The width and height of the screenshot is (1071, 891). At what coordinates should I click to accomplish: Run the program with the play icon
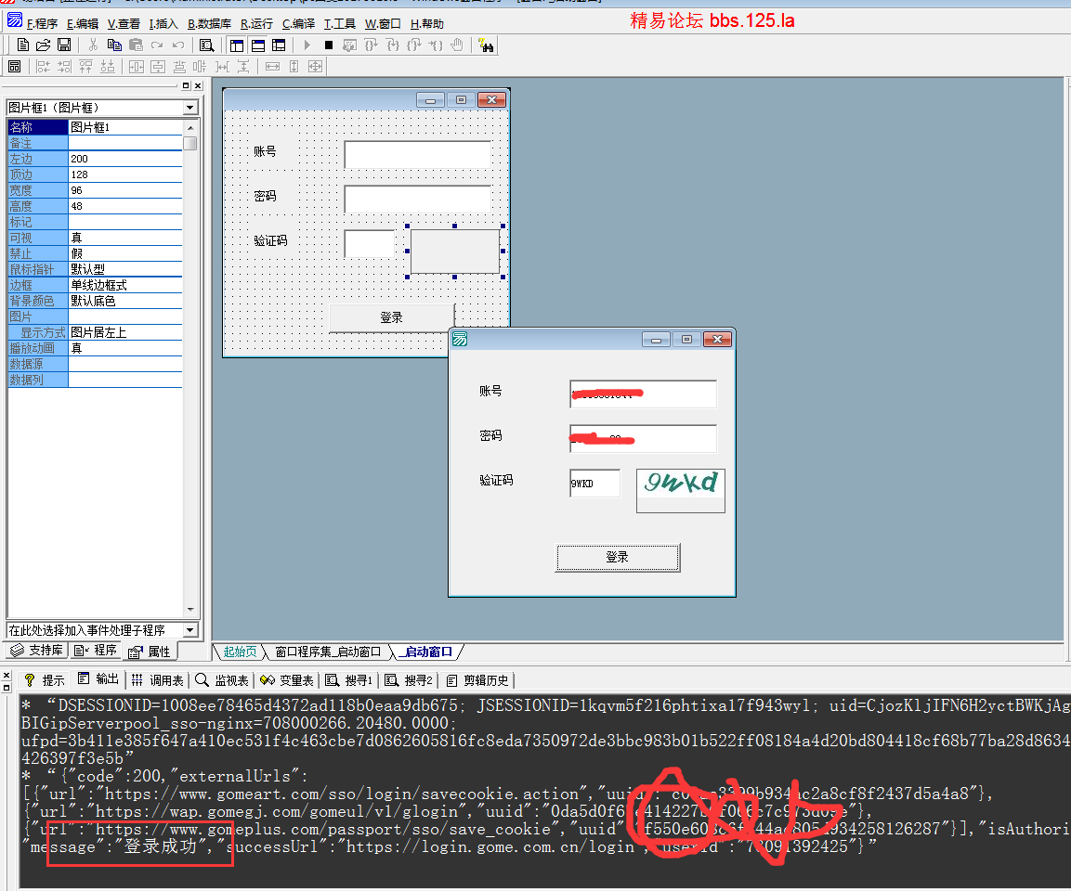pyautogui.click(x=307, y=45)
